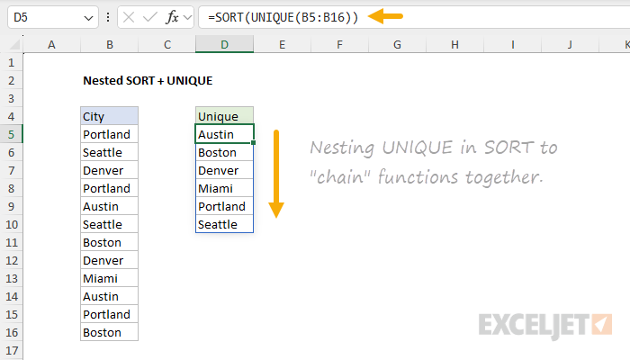This screenshot has width=630, height=360.
Task: Select cell D10 containing Seattle
Action: pos(225,225)
